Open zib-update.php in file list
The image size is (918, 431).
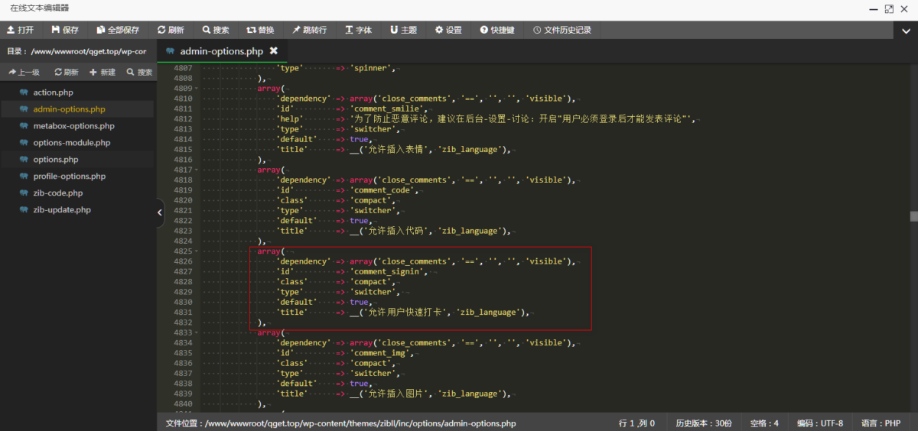61,209
